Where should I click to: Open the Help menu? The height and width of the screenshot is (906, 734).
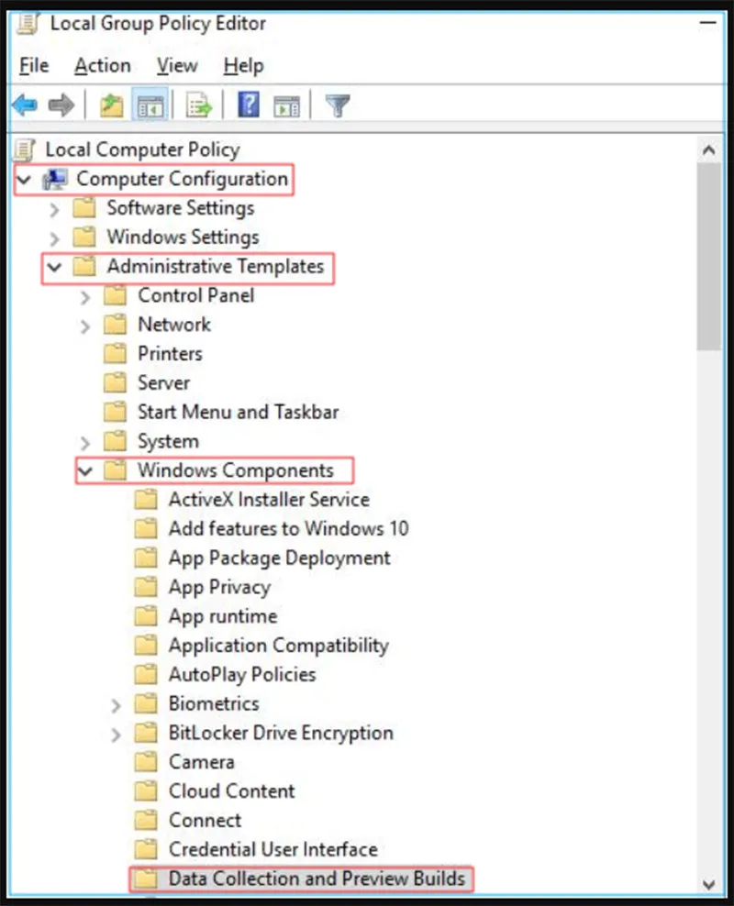click(x=244, y=65)
